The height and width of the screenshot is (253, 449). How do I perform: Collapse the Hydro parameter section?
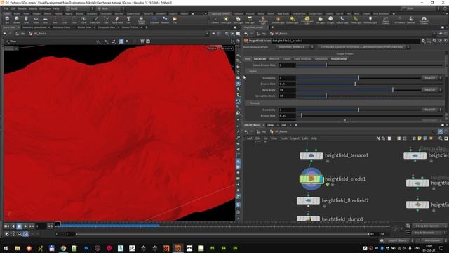(253, 71)
